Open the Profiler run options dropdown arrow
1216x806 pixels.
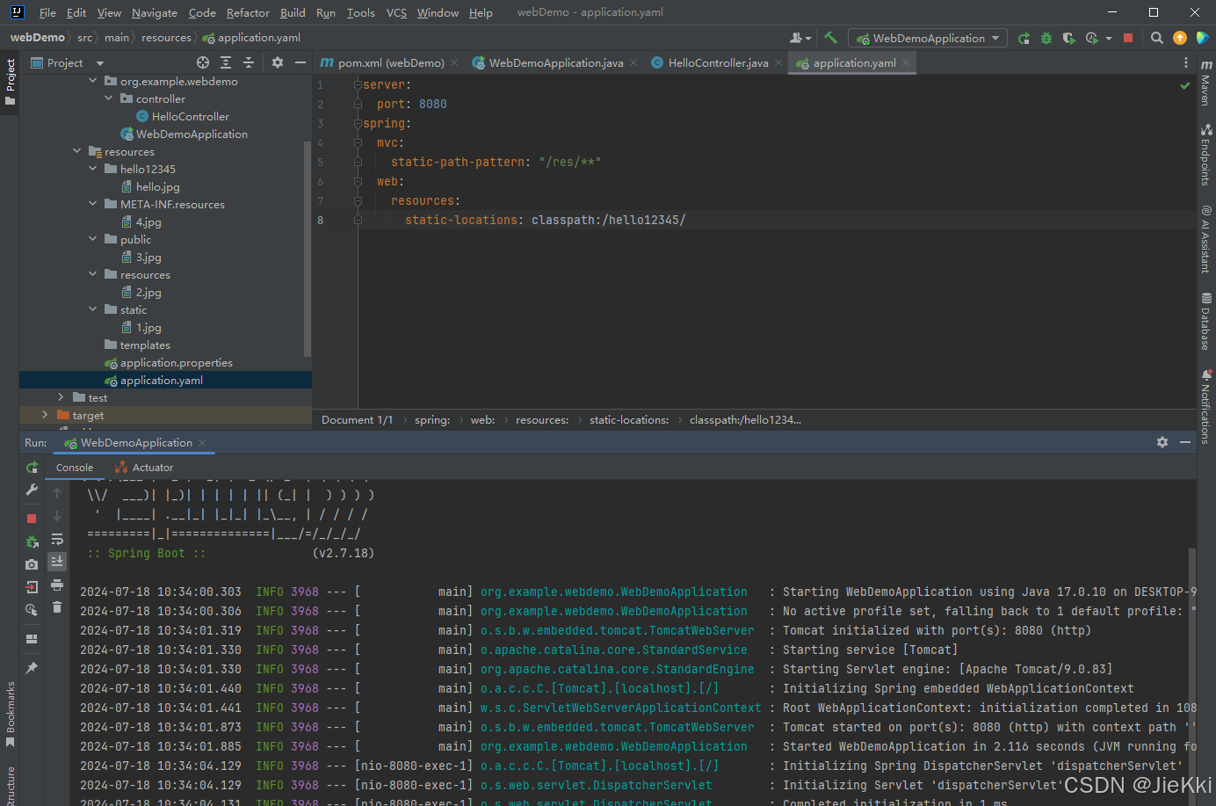(x=1109, y=38)
